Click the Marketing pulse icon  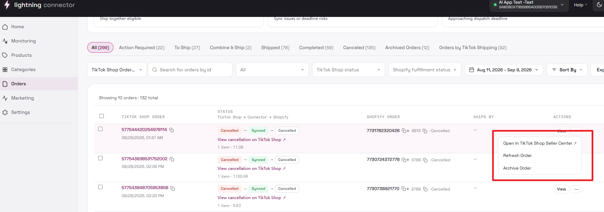point(5,98)
